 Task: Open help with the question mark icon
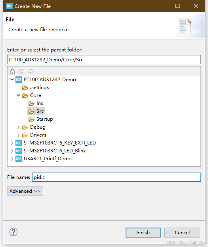pyautogui.click(x=13, y=232)
